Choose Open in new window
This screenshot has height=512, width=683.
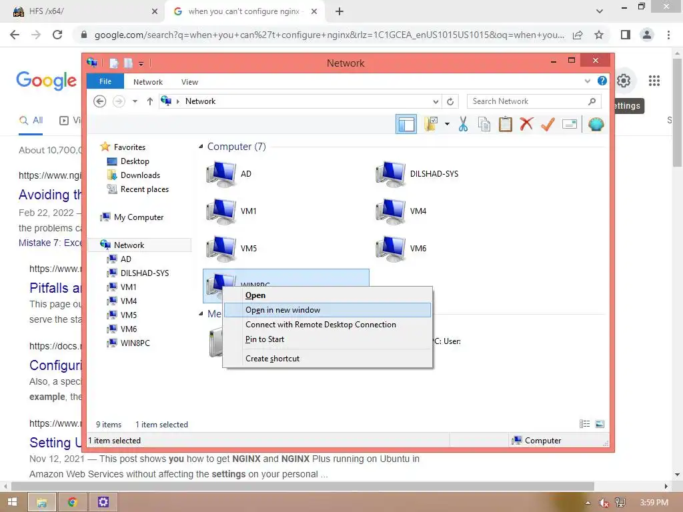point(327,310)
